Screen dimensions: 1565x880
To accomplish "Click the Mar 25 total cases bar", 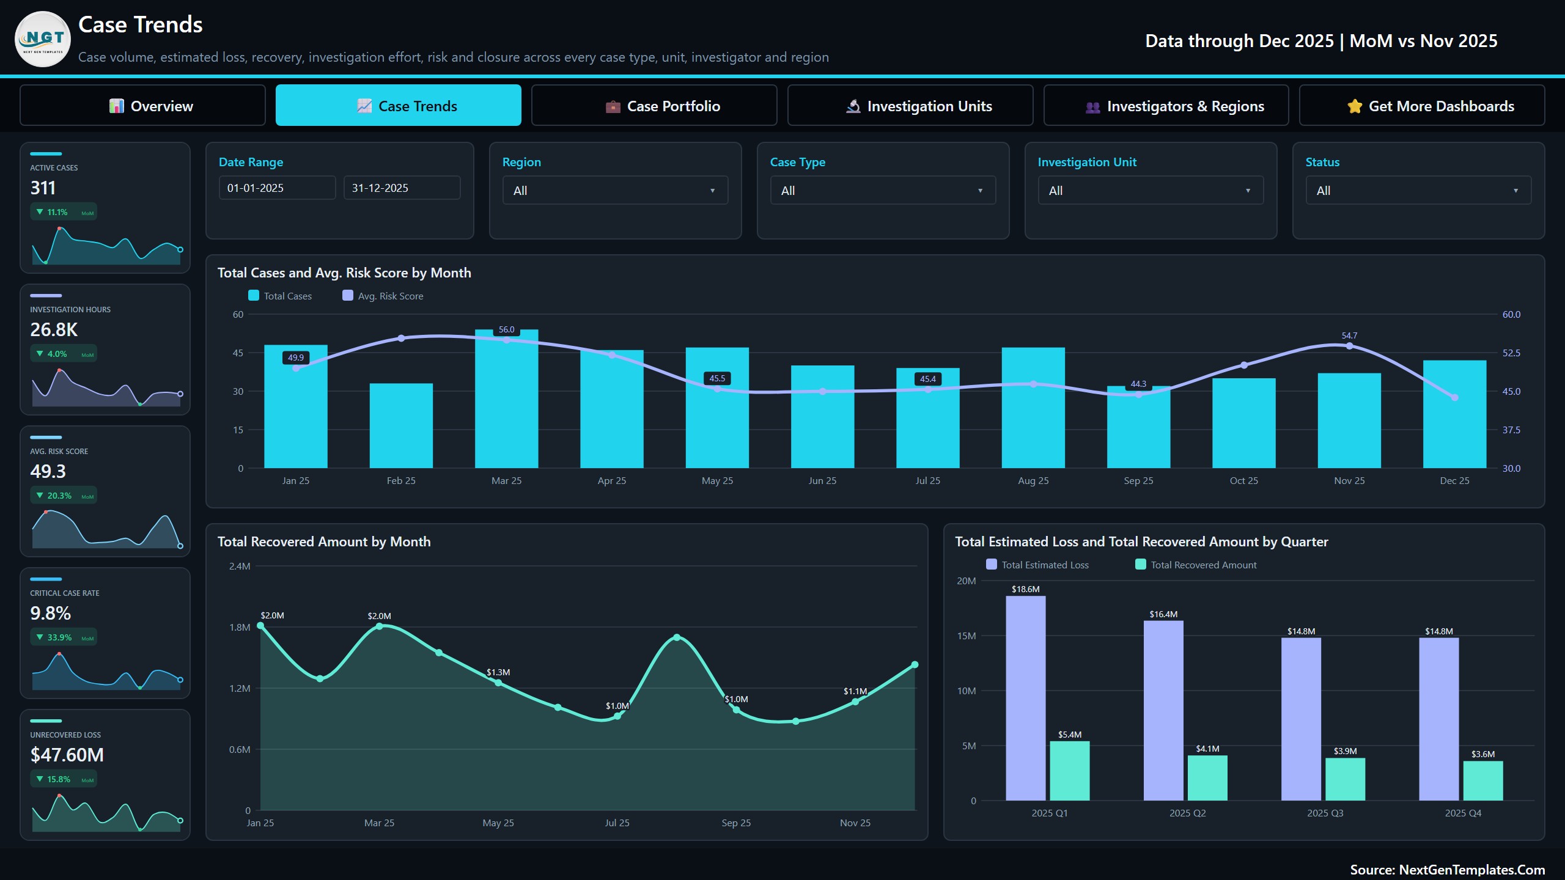I will pyautogui.click(x=507, y=399).
